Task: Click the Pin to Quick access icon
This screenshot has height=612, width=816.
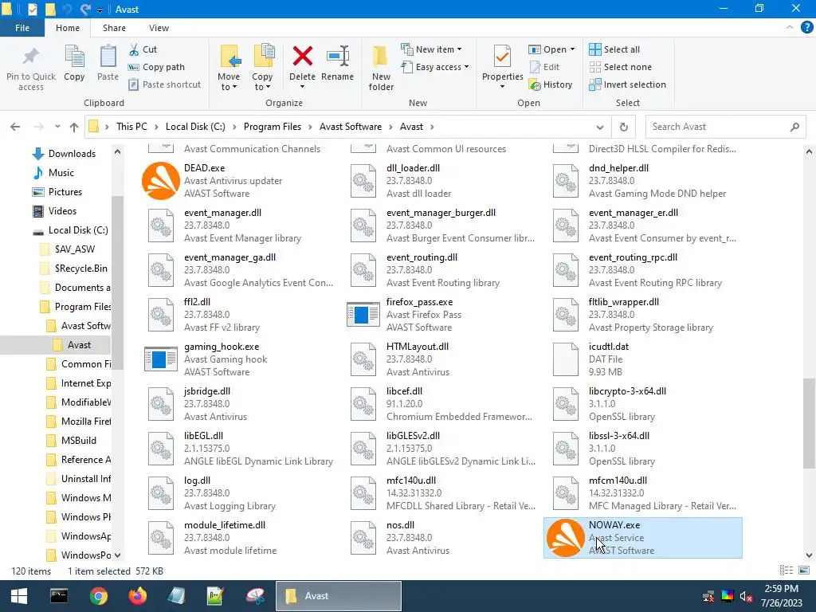Action: pyautogui.click(x=31, y=57)
